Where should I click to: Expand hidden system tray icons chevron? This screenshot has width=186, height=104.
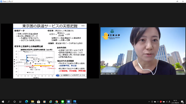pos(149,102)
